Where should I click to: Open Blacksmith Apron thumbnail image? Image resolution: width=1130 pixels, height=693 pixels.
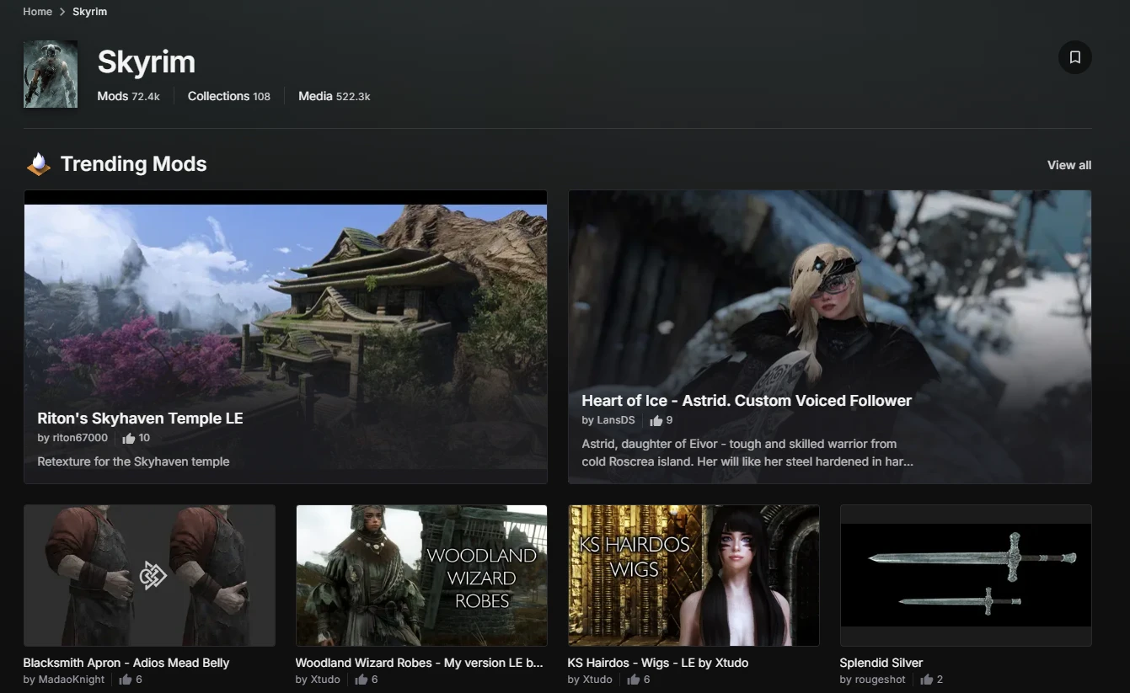[x=149, y=575]
